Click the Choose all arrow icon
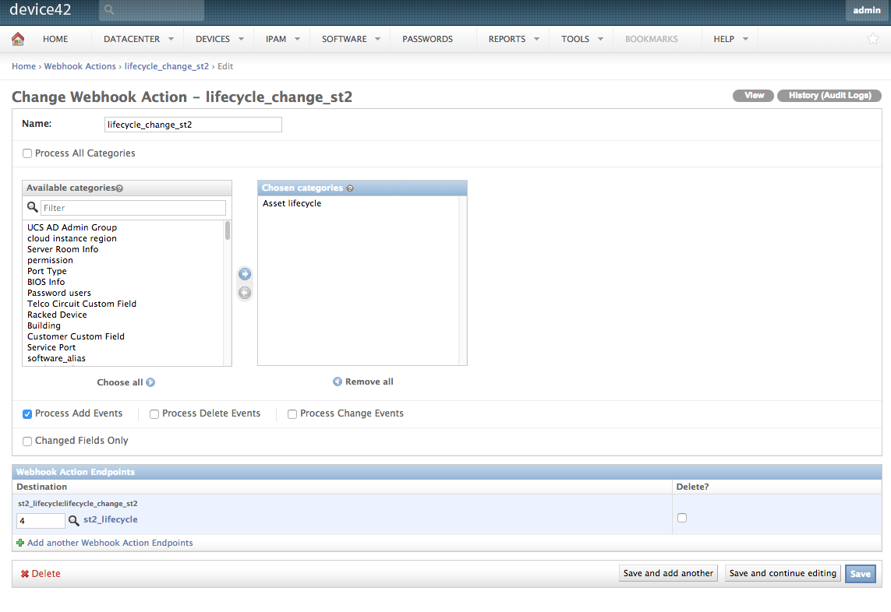This screenshot has height=612, width=891. 150,382
